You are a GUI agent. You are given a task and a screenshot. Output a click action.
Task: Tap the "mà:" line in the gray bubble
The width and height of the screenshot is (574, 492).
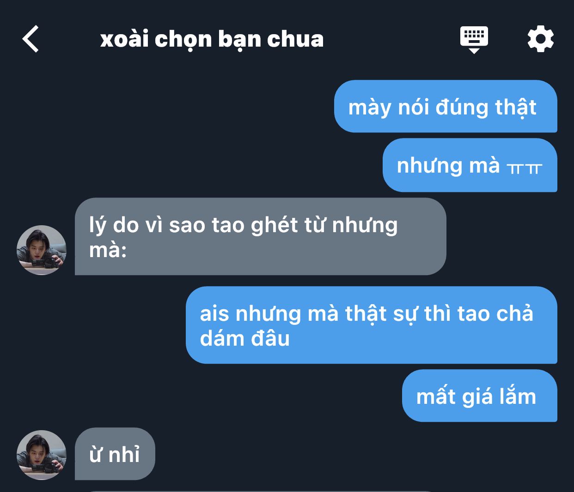(x=108, y=250)
